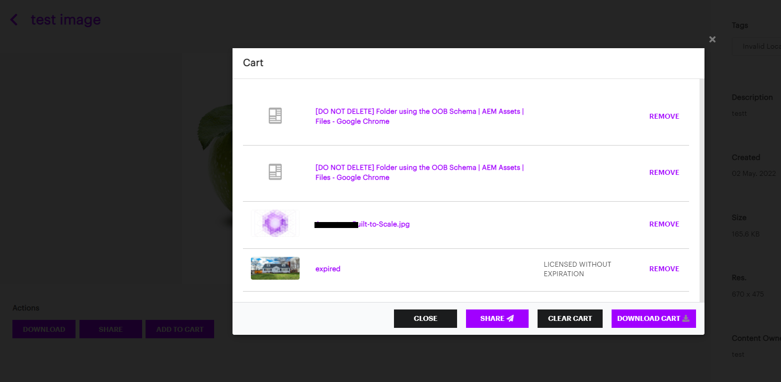Click CLEAR CART button

pyautogui.click(x=570, y=318)
